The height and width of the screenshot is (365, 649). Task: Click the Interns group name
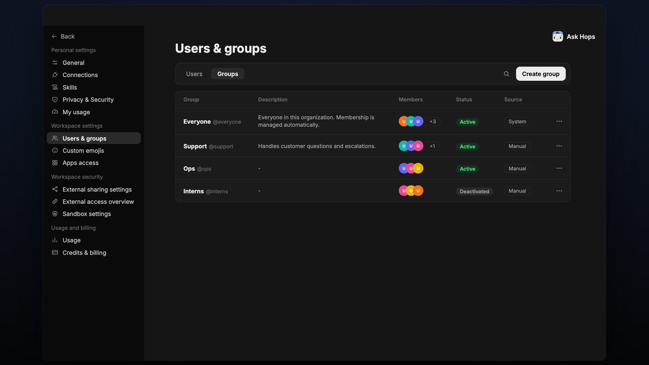pyautogui.click(x=194, y=191)
